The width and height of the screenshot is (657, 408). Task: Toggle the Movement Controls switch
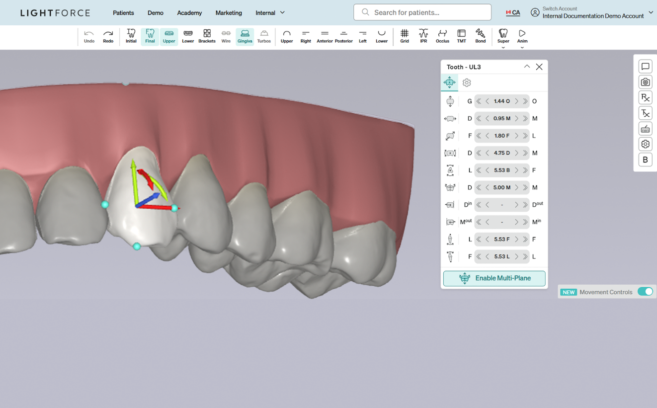pos(645,292)
